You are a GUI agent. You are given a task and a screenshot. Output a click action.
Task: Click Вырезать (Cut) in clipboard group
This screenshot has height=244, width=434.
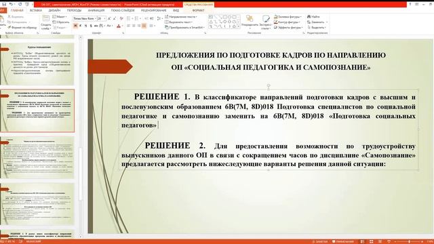coord(16,17)
